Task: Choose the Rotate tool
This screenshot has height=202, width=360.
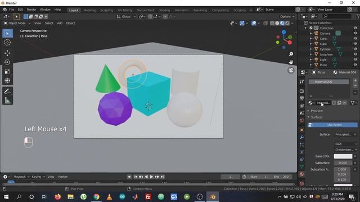Action: pyautogui.click(x=7, y=62)
